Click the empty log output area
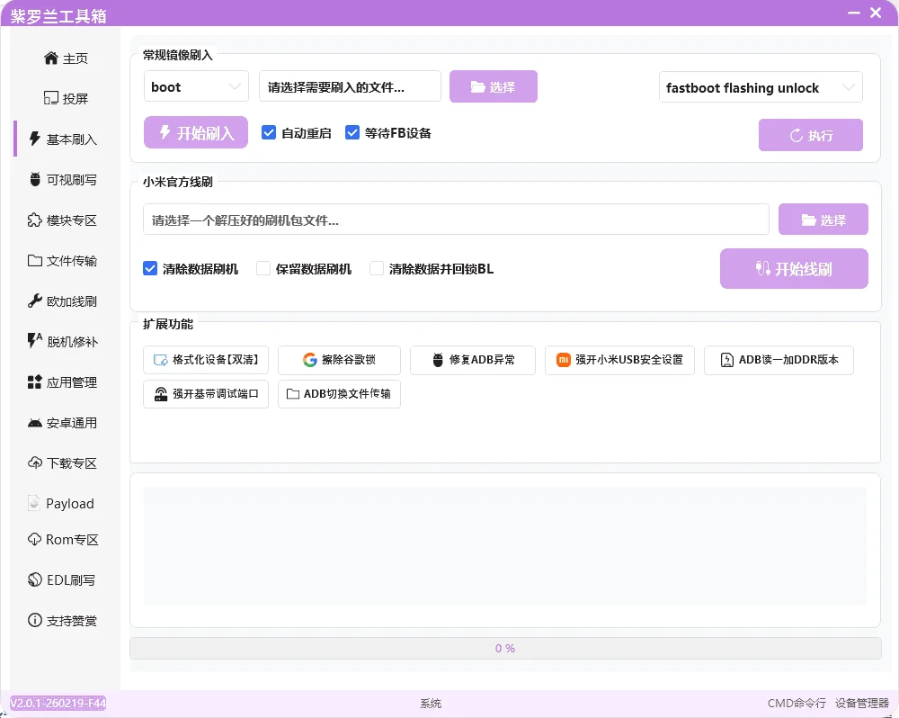Image resolution: width=899 pixels, height=718 pixels. click(505, 546)
